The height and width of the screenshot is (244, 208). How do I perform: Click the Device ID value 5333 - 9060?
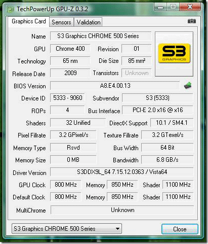coord(67,98)
